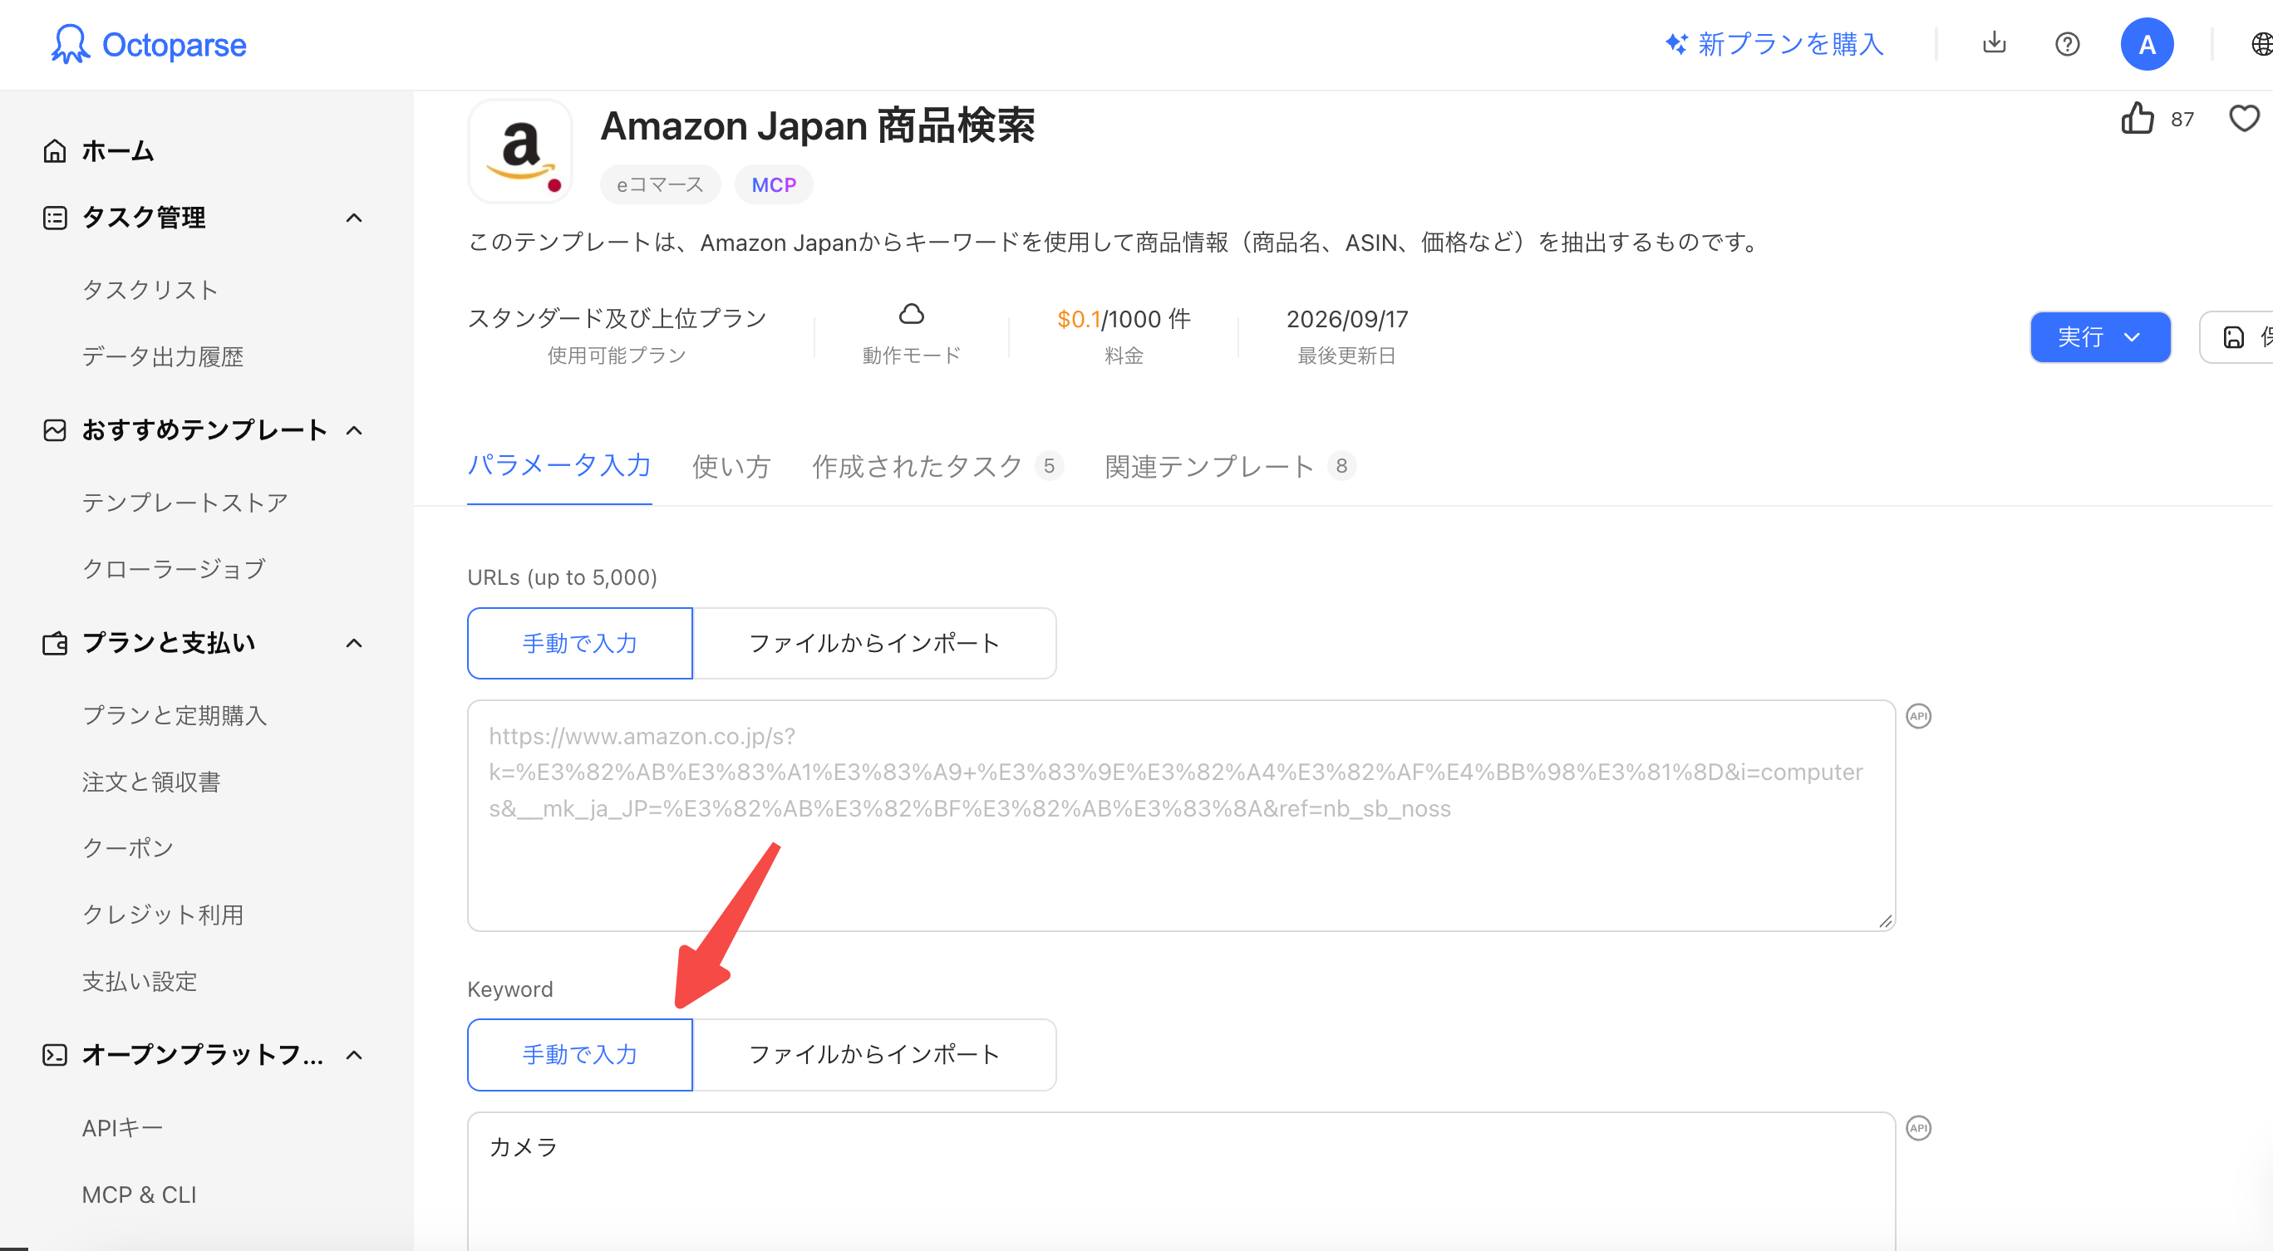The width and height of the screenshot is (2273, 1251).
Task: Collapse the タスク管理 section chevron
Action: tap(354, 218)
